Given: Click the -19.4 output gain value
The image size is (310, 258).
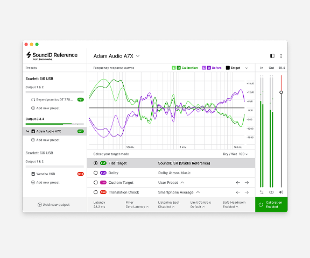Looking at the screenshot, I should coord(281,68).
